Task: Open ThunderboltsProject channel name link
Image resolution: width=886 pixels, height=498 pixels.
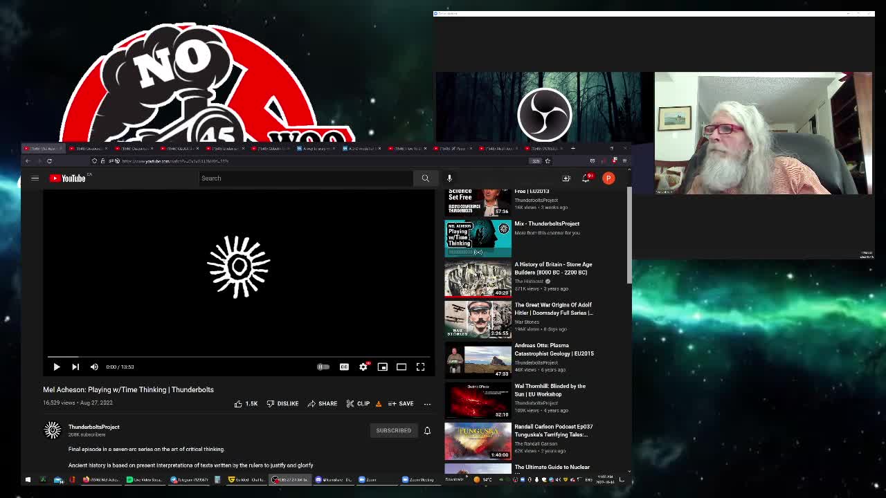Action: pyautogui.click(x=93, y=427)
